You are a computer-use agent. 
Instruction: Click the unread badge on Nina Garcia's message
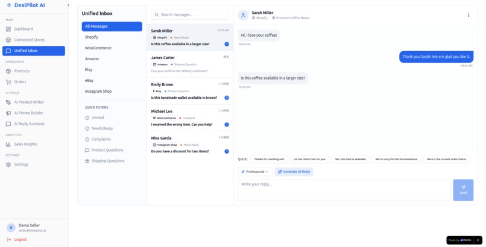[x=227, y=151]
